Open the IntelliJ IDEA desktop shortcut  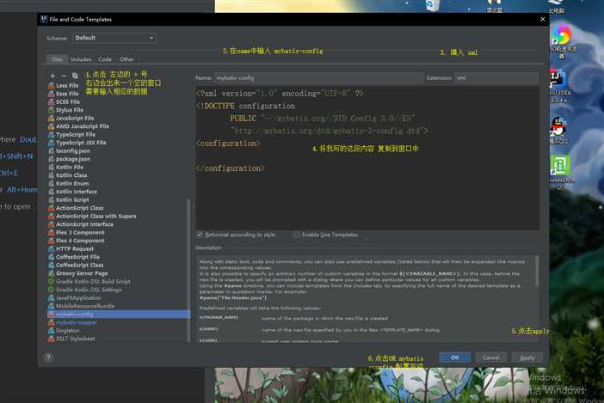560,86
